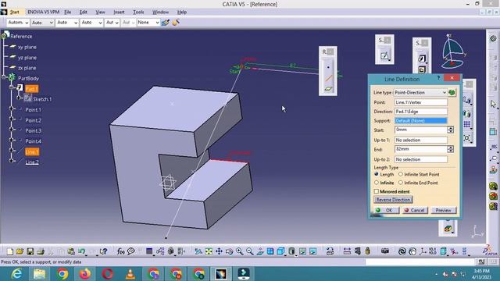Viewport: 500px width, 281px height.
Task: Open the Edit menu
Action: tap(84, 12)
